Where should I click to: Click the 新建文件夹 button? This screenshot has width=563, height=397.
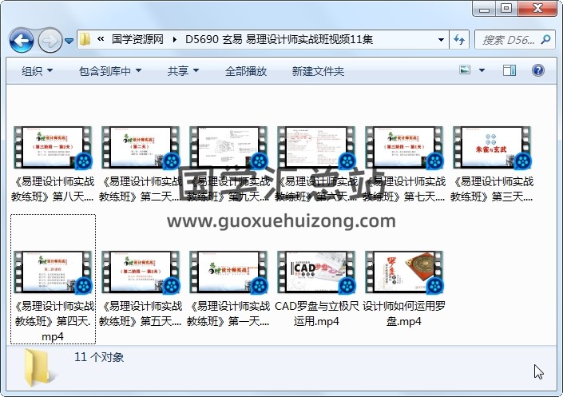pyautogui.click(x=318, y=71)
